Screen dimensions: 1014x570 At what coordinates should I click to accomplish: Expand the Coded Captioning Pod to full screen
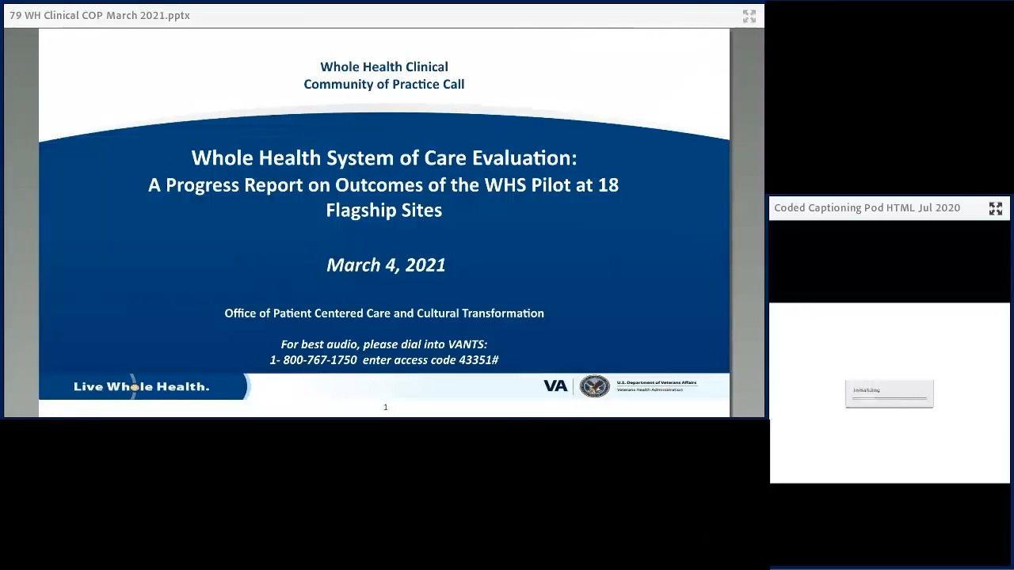[x=996, y=208]
